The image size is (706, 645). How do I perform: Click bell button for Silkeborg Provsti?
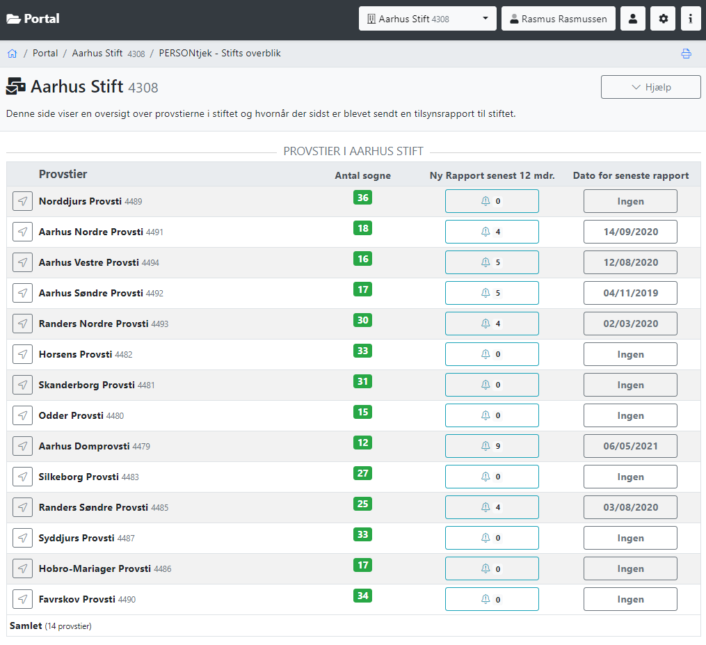tap(492, 477)
